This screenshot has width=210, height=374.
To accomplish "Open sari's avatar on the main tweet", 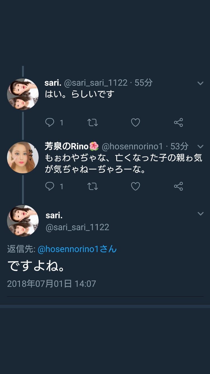I will click(x=23, y=221).
